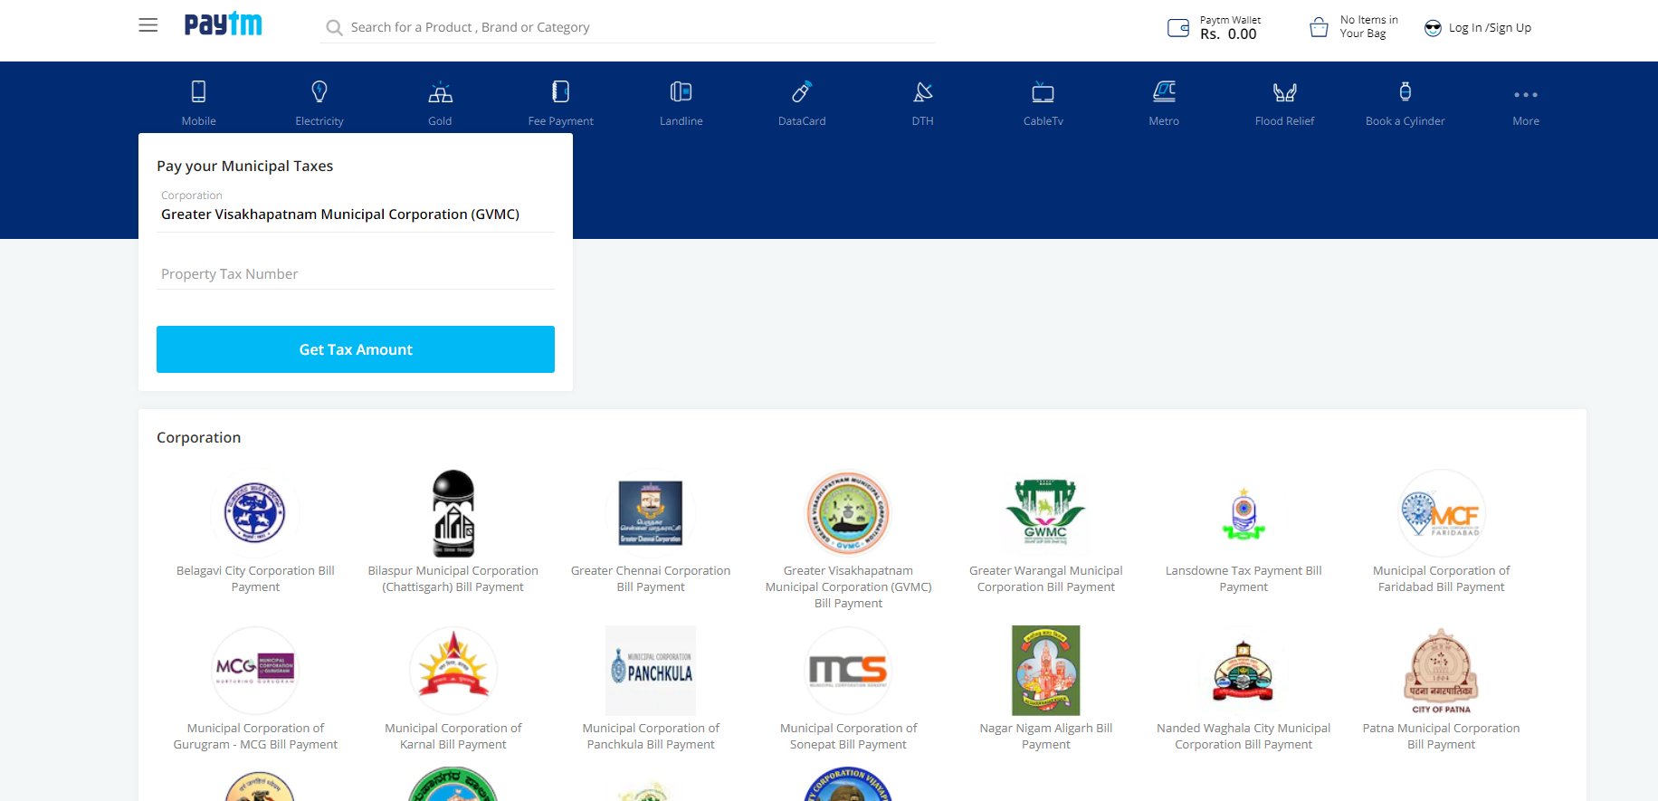This screenshot has height=801, width=1658.
Task: Open the More categories dots icon
Action: (1526, 94)
